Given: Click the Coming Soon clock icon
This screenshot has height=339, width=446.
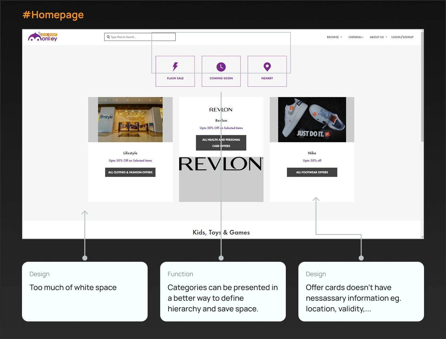Looking at the screenshot, I should 221,67.
